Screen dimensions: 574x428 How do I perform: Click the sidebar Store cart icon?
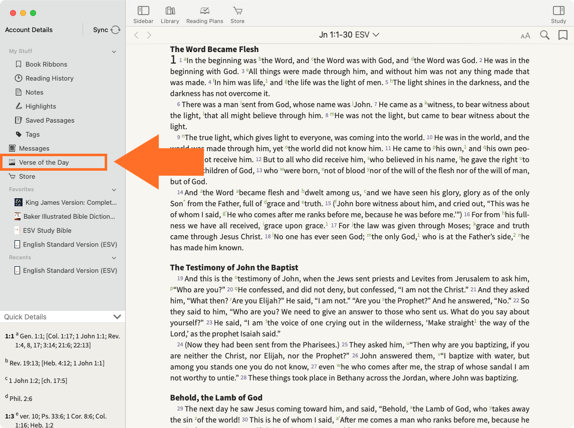tap(12, 176)
